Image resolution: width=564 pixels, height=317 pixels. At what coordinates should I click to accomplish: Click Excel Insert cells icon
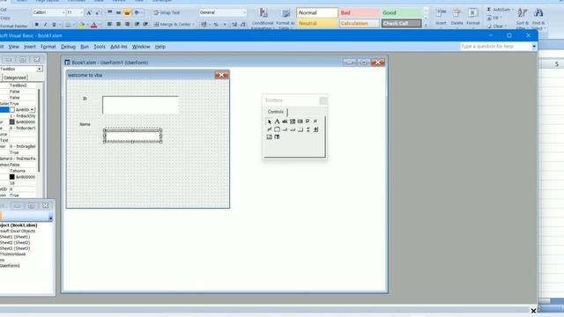pyautogui.click(x=441, y=13)
